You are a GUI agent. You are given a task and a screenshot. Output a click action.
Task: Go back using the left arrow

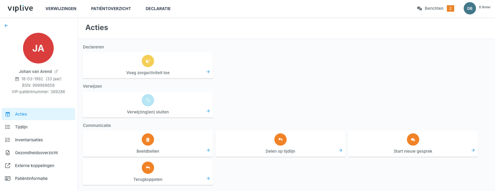(6, 26)
